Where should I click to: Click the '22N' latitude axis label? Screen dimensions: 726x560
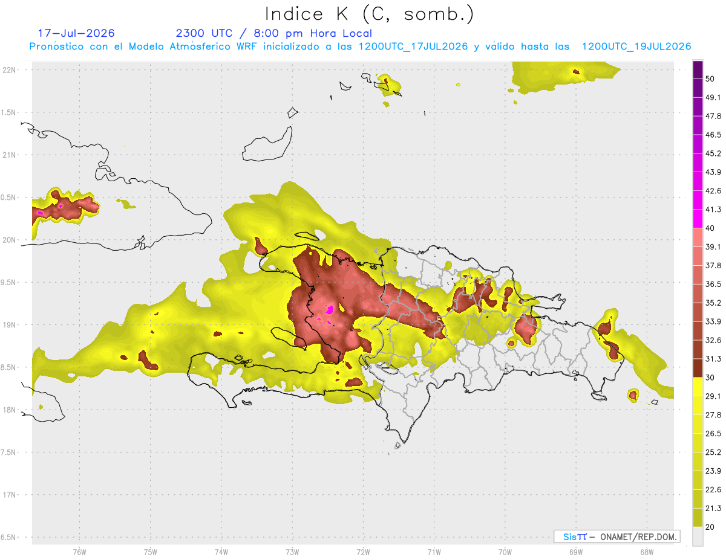click(x=10, y=70)
